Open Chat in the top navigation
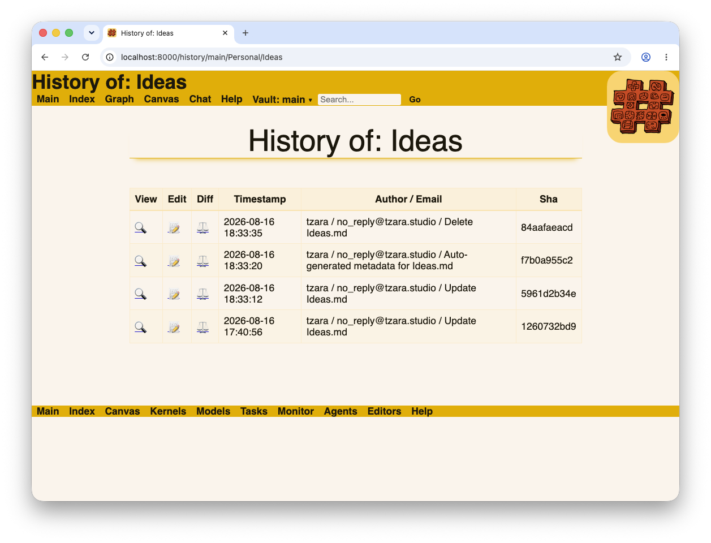The width and height of the screenshot is (711, 543). click(x=200, y=99)
